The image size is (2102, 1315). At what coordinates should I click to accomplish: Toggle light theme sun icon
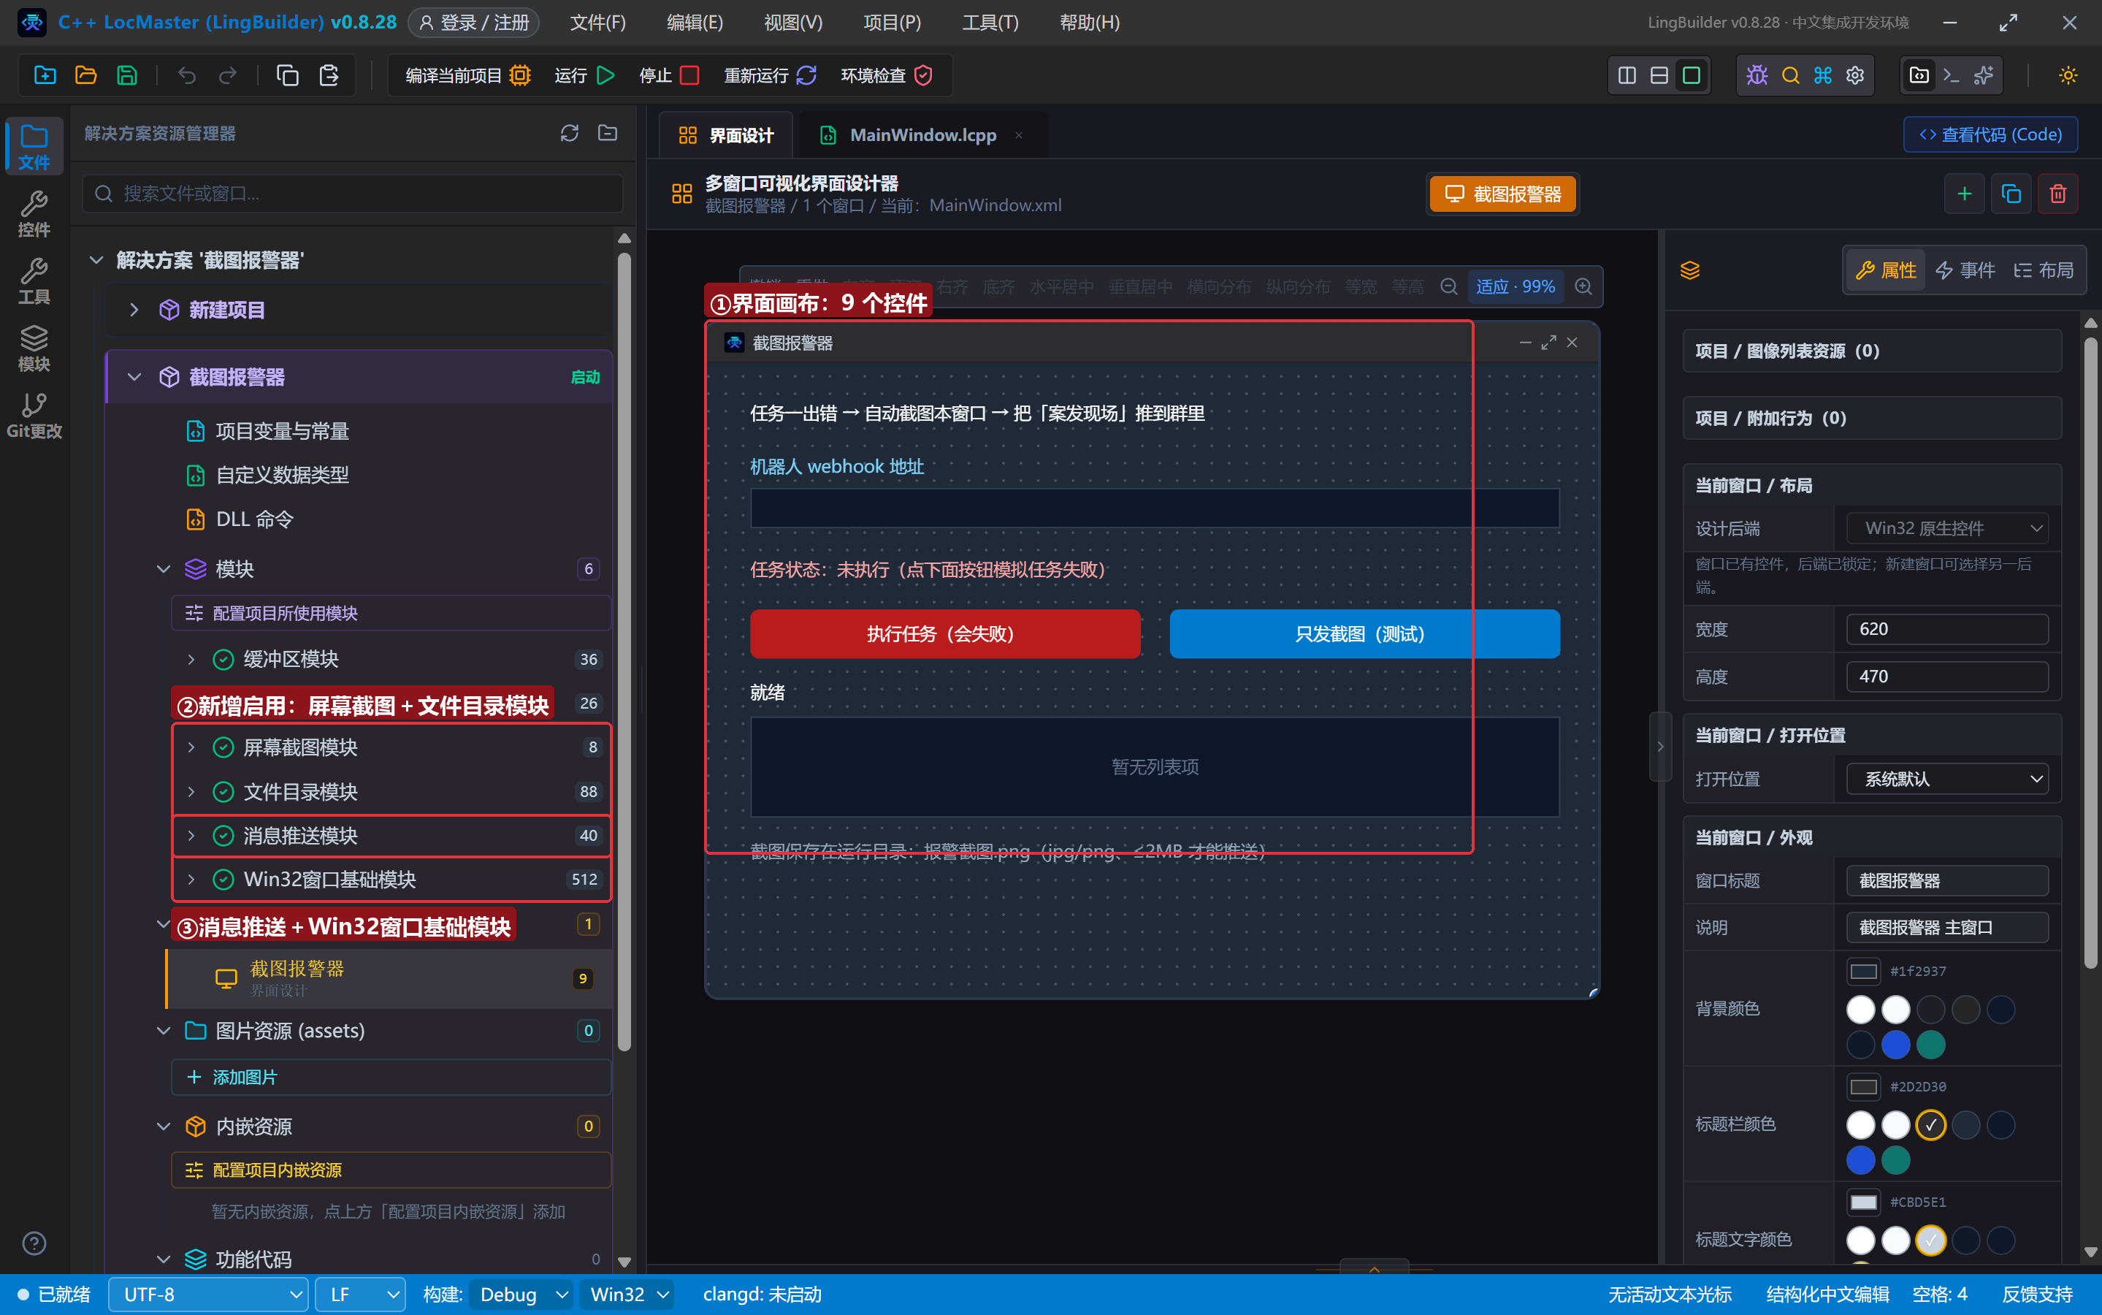pyautogui.click(x=2068, y=75)
